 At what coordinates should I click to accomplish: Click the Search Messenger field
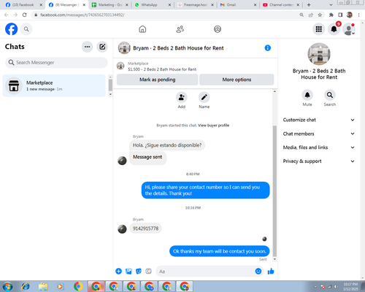coord(56,63)
